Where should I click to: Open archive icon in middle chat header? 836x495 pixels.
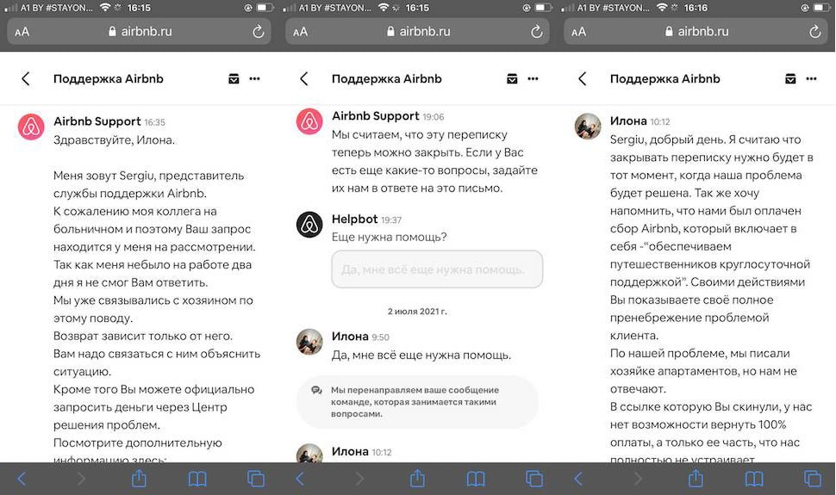pos(512,79)
